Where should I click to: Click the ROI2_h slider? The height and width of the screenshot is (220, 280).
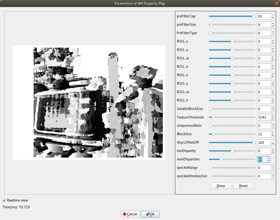pos(232,100)
